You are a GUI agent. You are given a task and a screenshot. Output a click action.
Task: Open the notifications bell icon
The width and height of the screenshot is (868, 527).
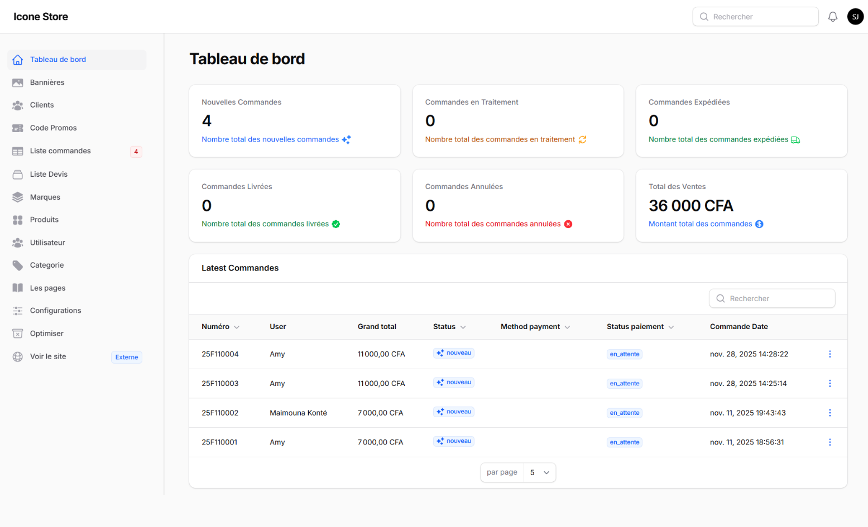pos(832,17)
